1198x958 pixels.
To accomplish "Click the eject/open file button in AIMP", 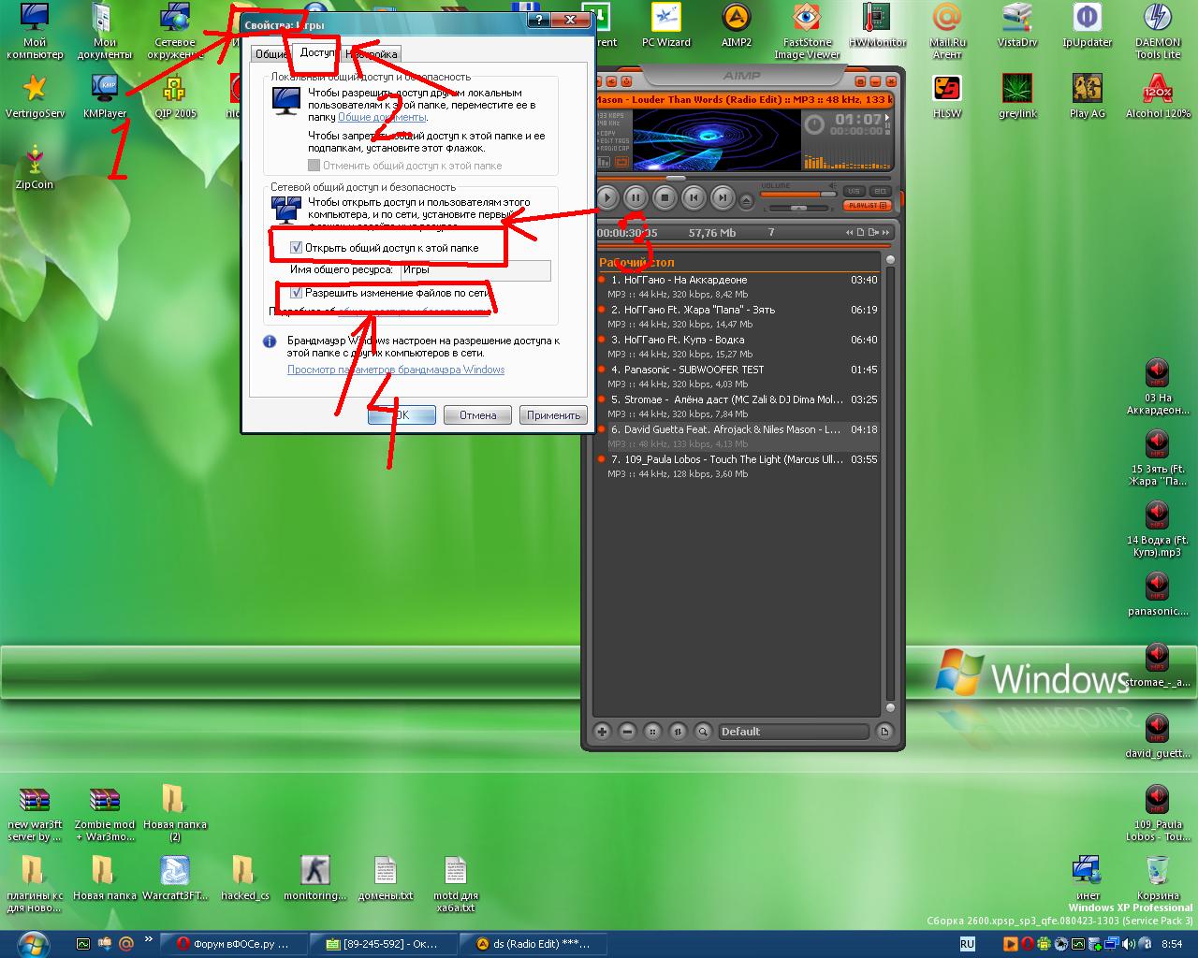I will click(746, 200).
